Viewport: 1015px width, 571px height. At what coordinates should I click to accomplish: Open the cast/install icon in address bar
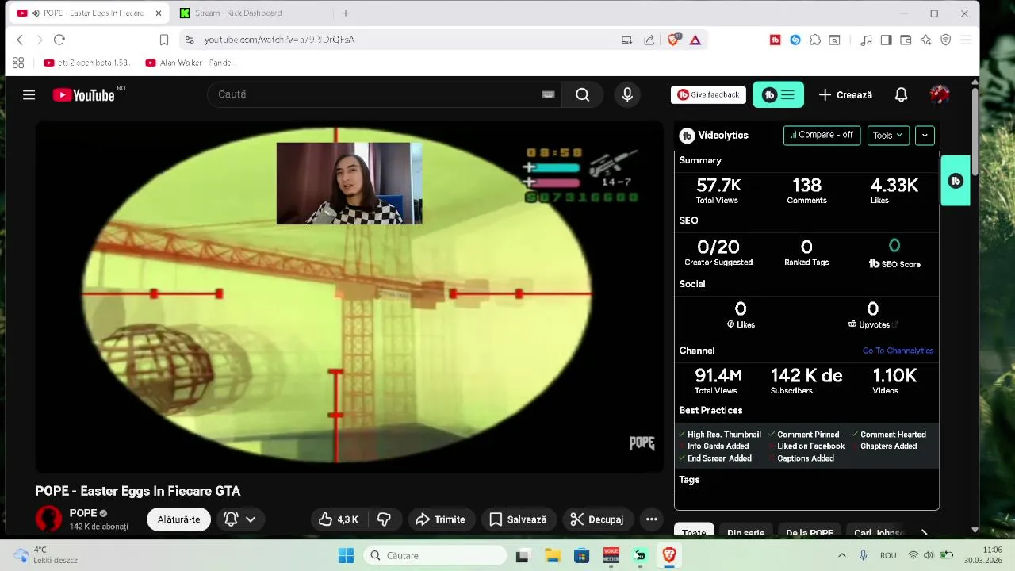click(626, 40)
